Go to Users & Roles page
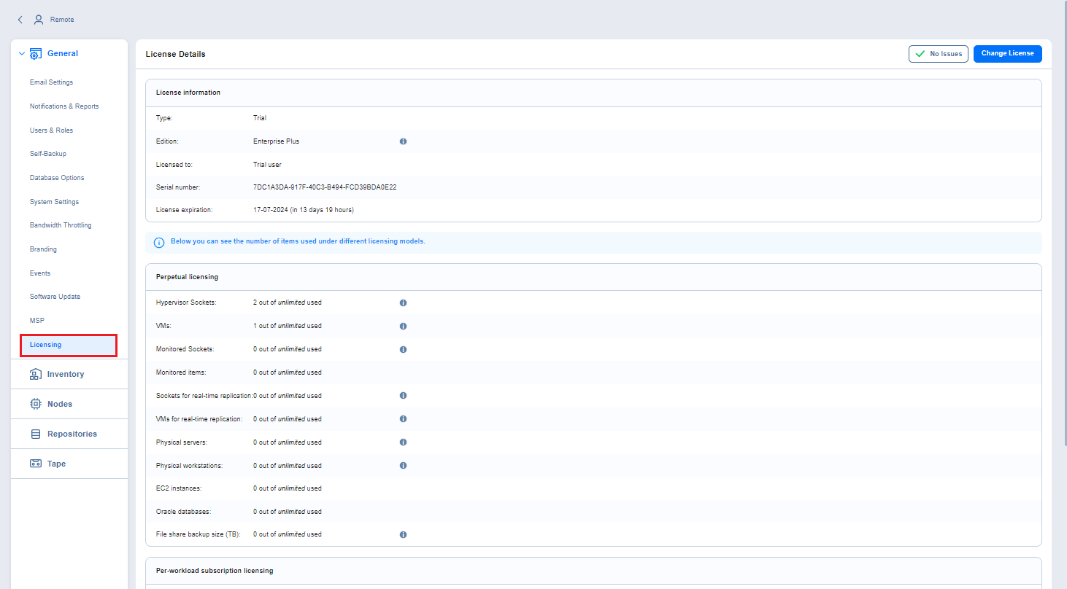The height and width of the screenshot is (589, 1067). coord(51,130)
